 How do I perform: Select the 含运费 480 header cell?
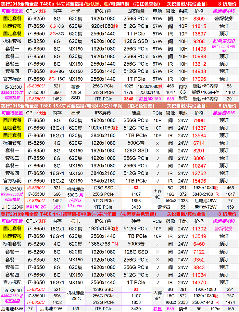tap(224, 221)
